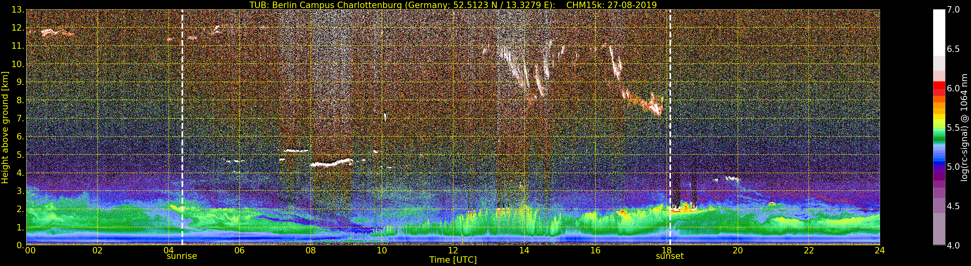Click the '08' time axis tick label
Image resolution: width=971 pixels, height=266 pixels.
pyautogui.click(x=311, y=251)
